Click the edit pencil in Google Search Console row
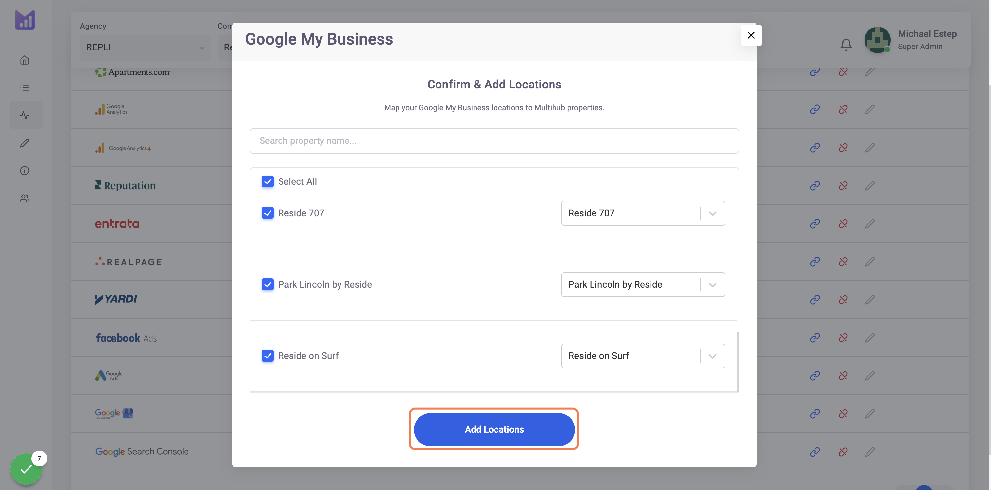This screenshot has height=490, width=991. coord(870,452)
